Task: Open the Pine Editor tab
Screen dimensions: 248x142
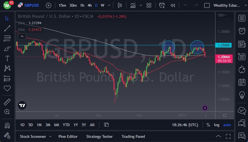Action: (68, 136)
